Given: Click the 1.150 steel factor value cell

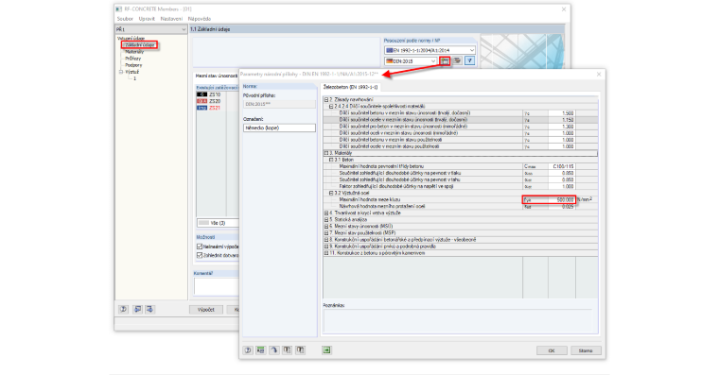Looking at the screenshot, I should pos(561,120).
